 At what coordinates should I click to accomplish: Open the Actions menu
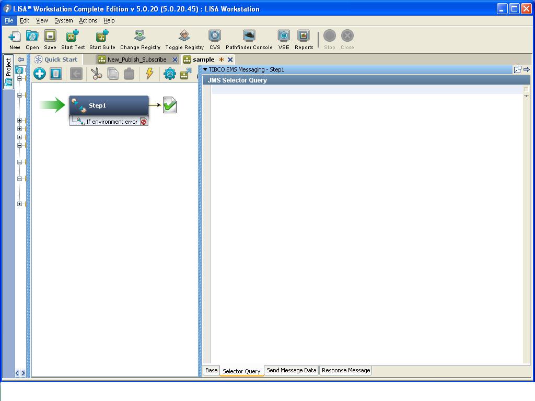coord(88,20)
